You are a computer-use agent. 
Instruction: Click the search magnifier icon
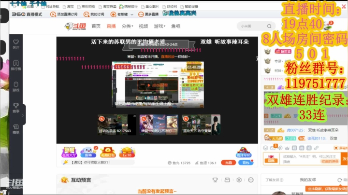tap(269, 26)
